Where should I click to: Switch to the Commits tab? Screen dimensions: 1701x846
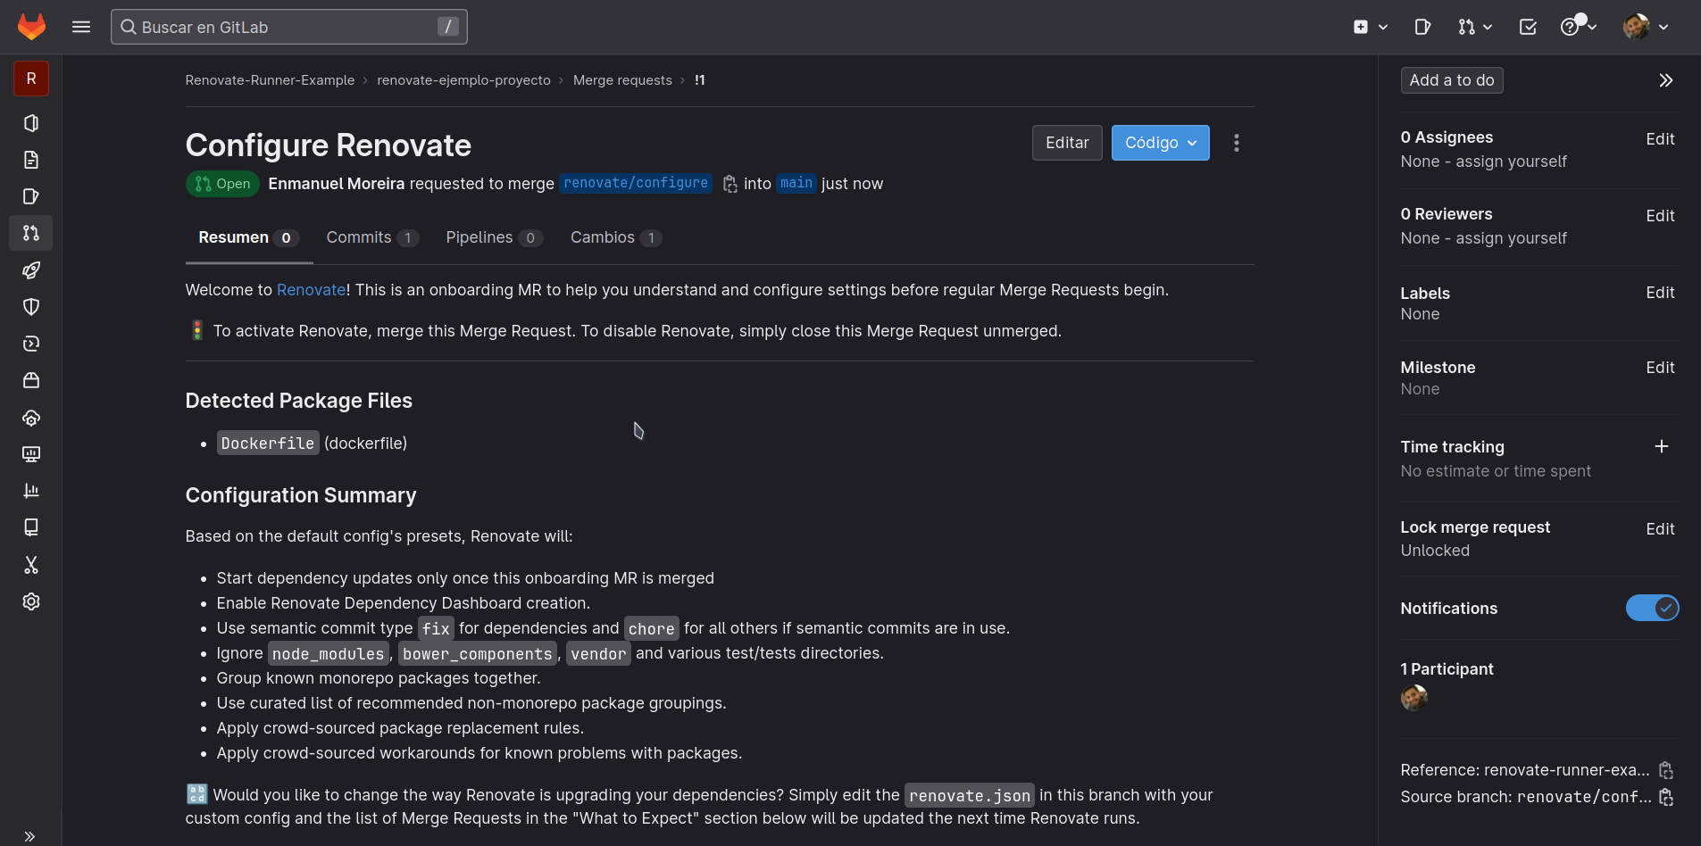tap(371, 237)
